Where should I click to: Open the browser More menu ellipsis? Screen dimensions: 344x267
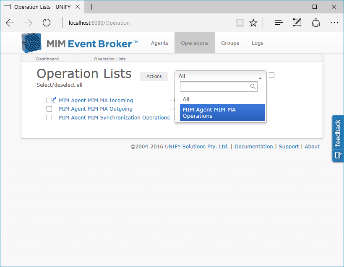[334, 23]
